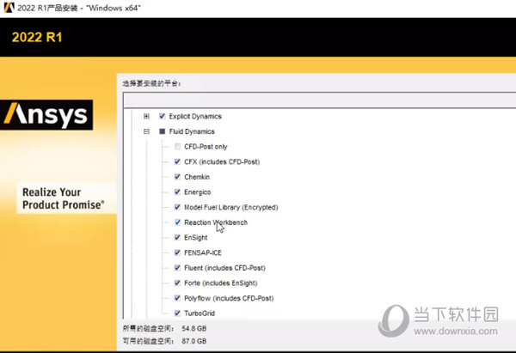Click the Fluent (includes CFD-Post) label
516x353 pixels.
click(224, 268)
